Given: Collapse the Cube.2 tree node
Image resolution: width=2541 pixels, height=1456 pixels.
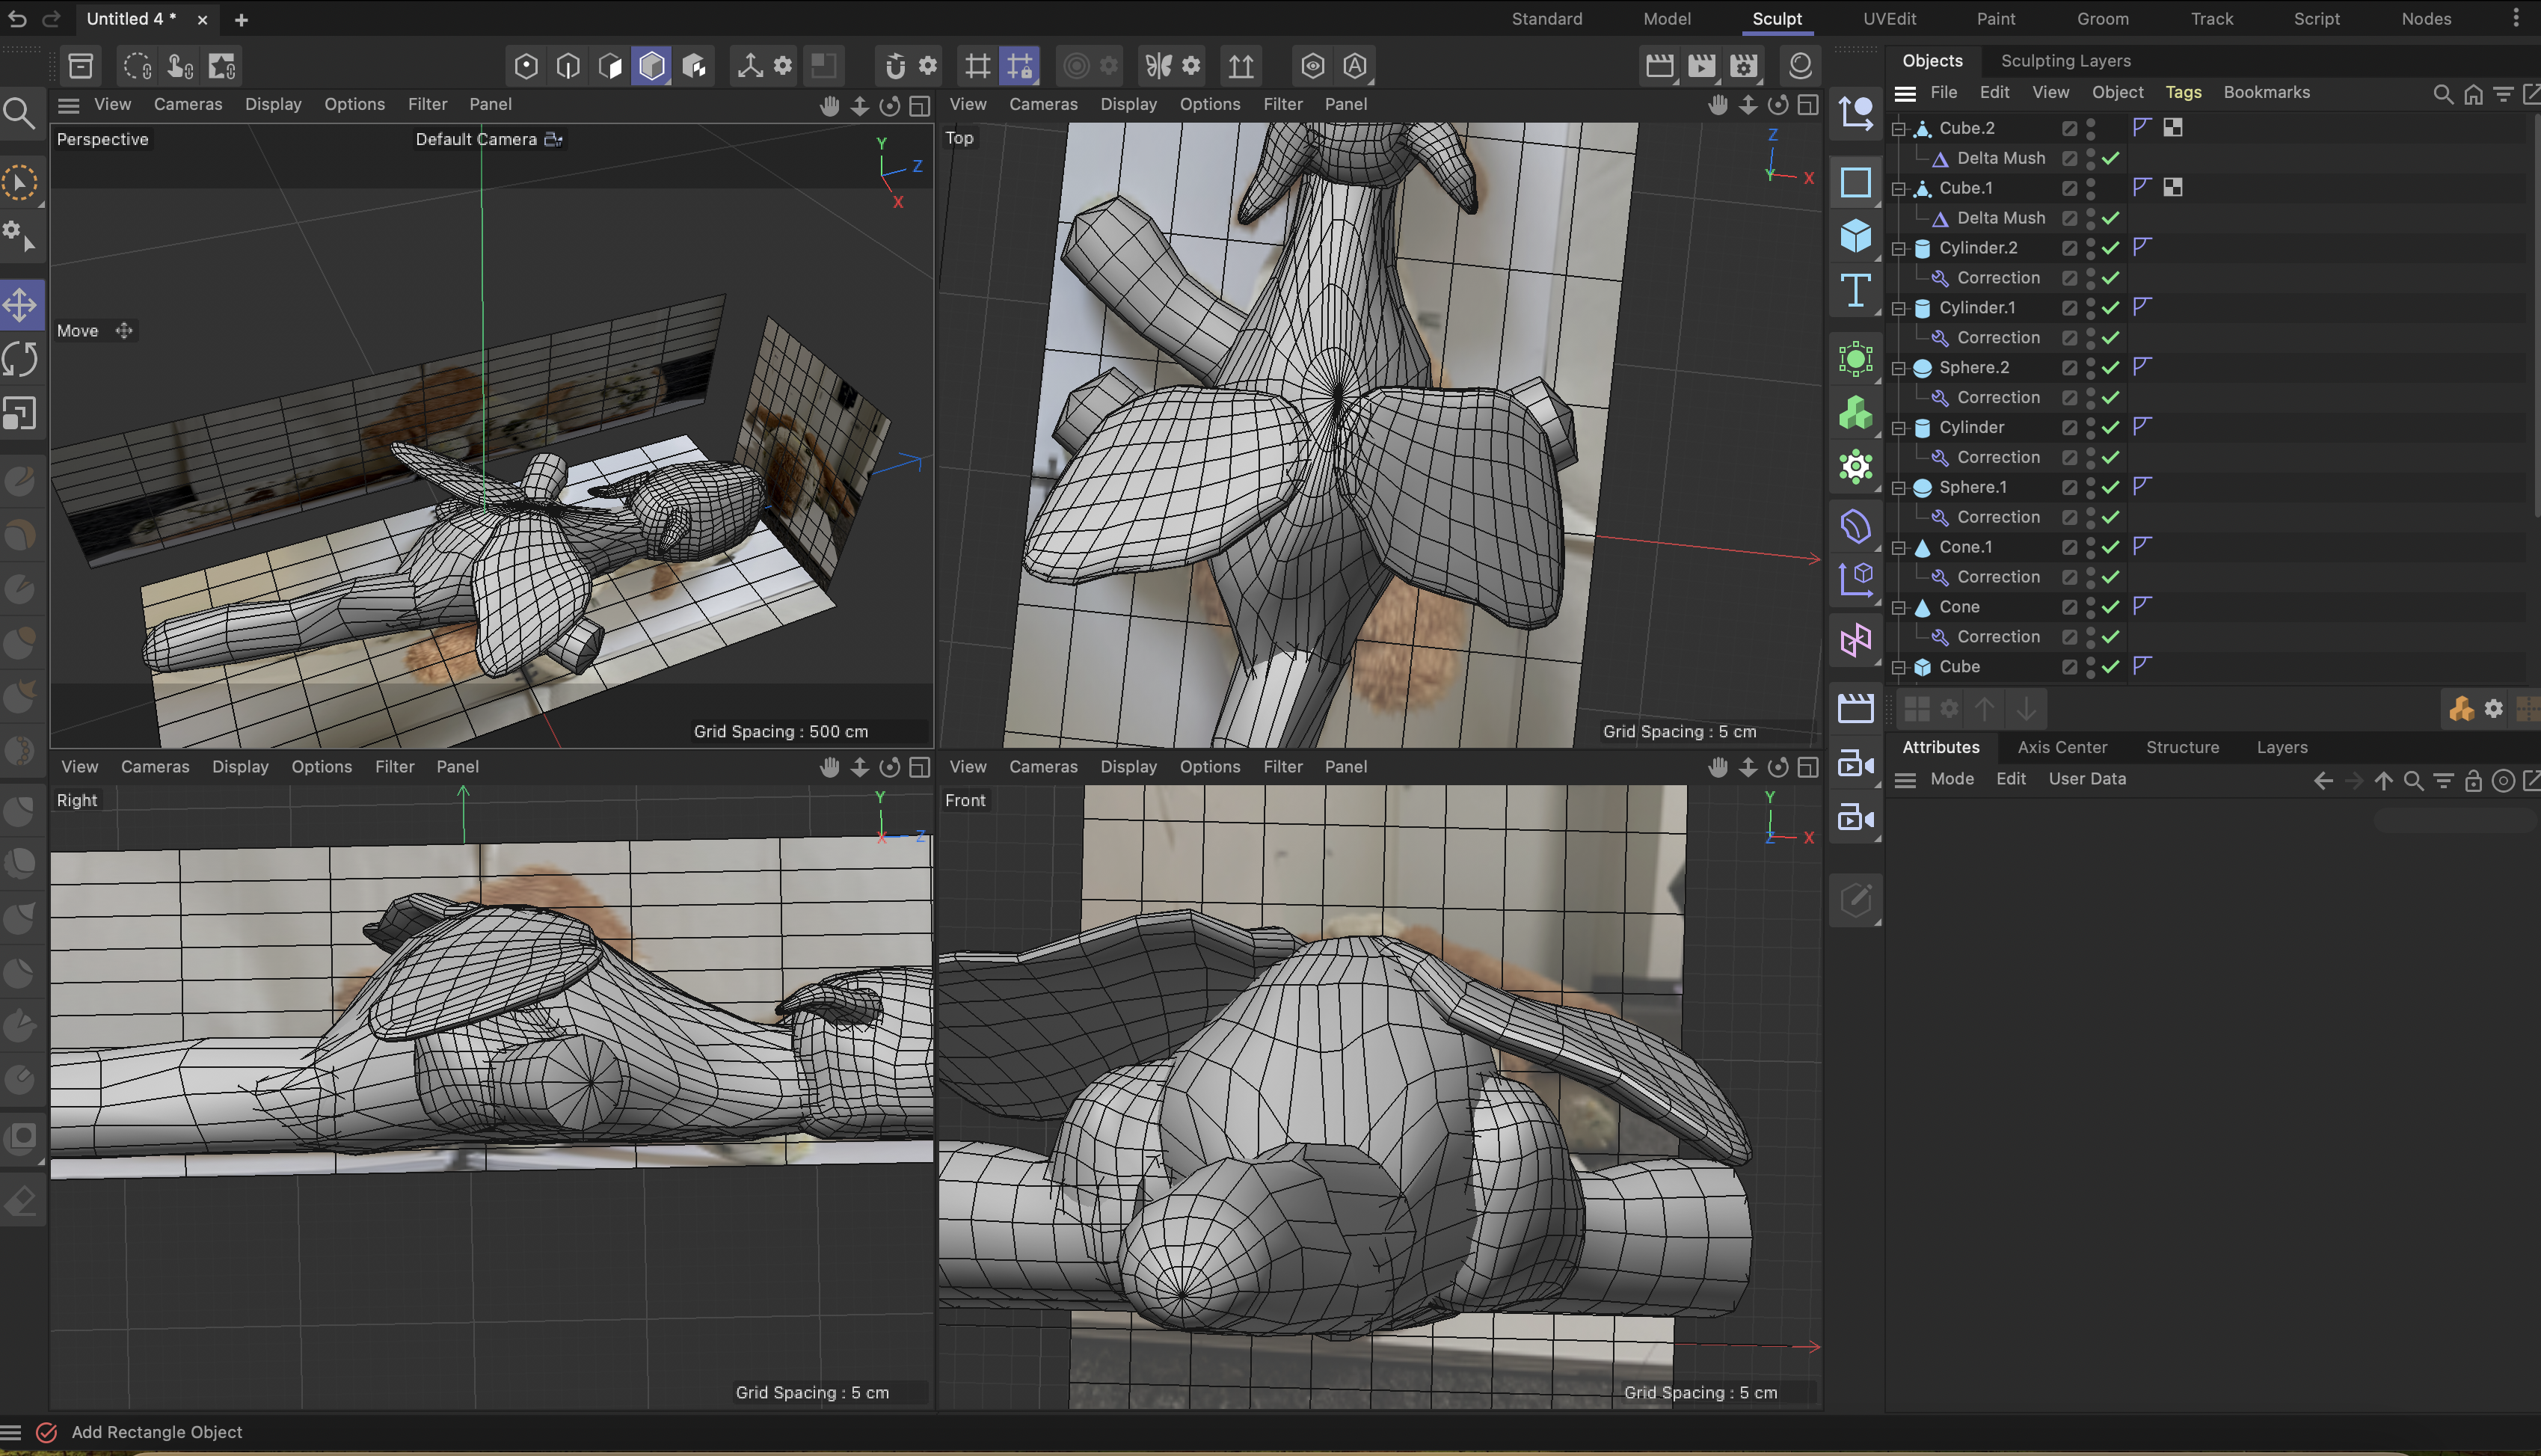Looking at the screenshot, I should pyautogui.click(x=1898, y=128).
